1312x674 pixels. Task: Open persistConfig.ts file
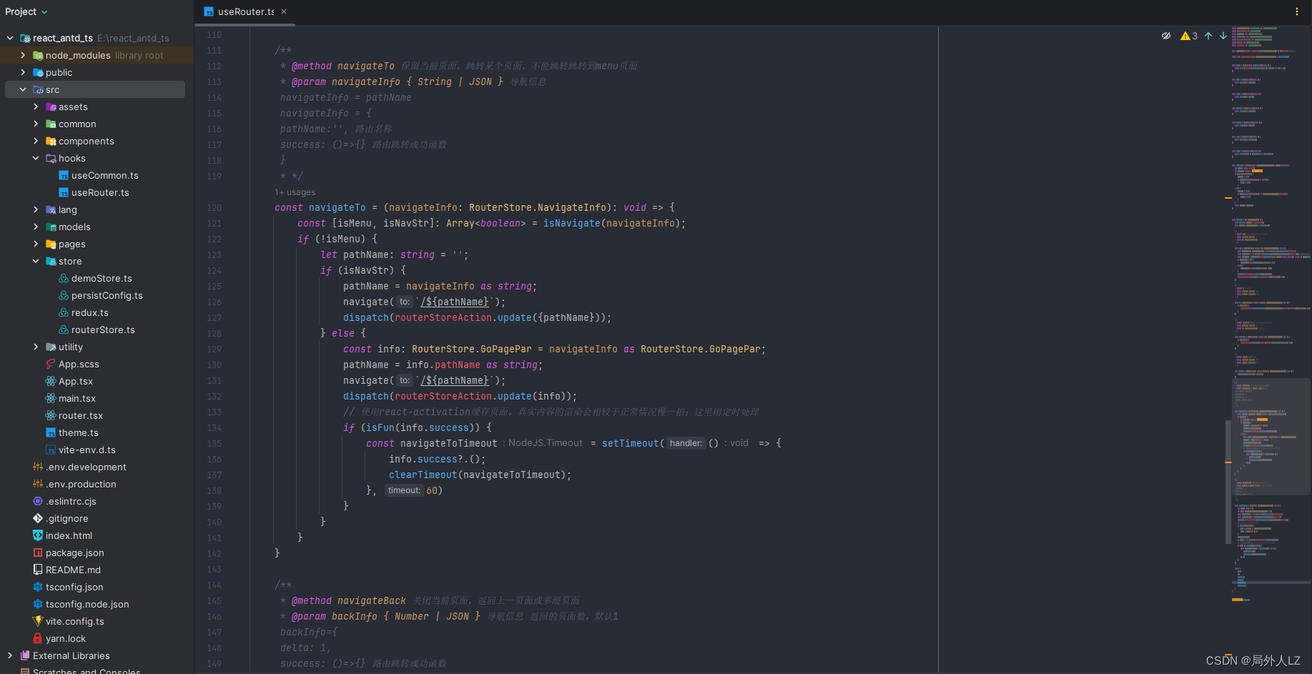pos(107,295)
